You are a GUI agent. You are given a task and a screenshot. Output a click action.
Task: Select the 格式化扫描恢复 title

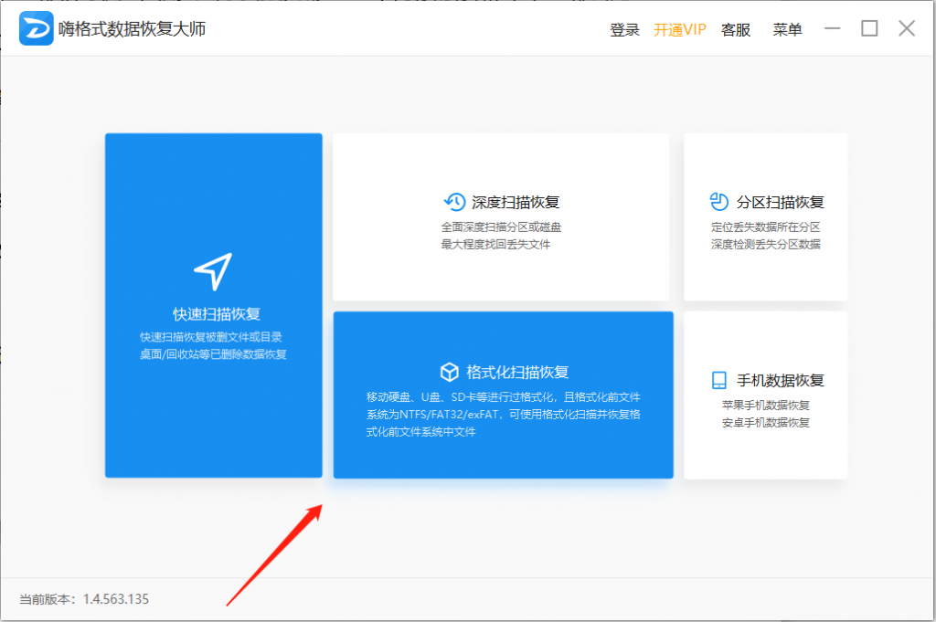click(x=517, y=372)
